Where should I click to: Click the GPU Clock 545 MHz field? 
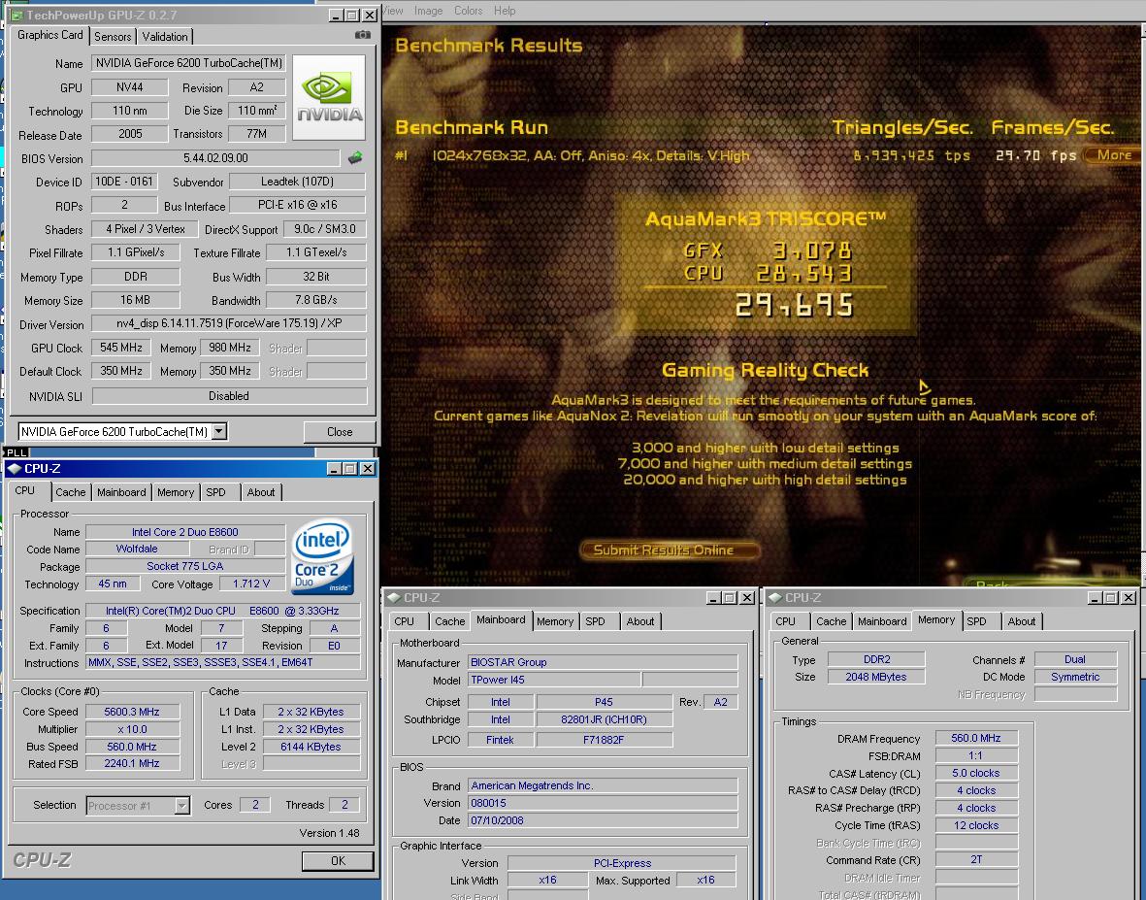coord(121,348)
